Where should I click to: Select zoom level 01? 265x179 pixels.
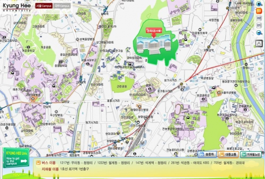coord(259,26)
